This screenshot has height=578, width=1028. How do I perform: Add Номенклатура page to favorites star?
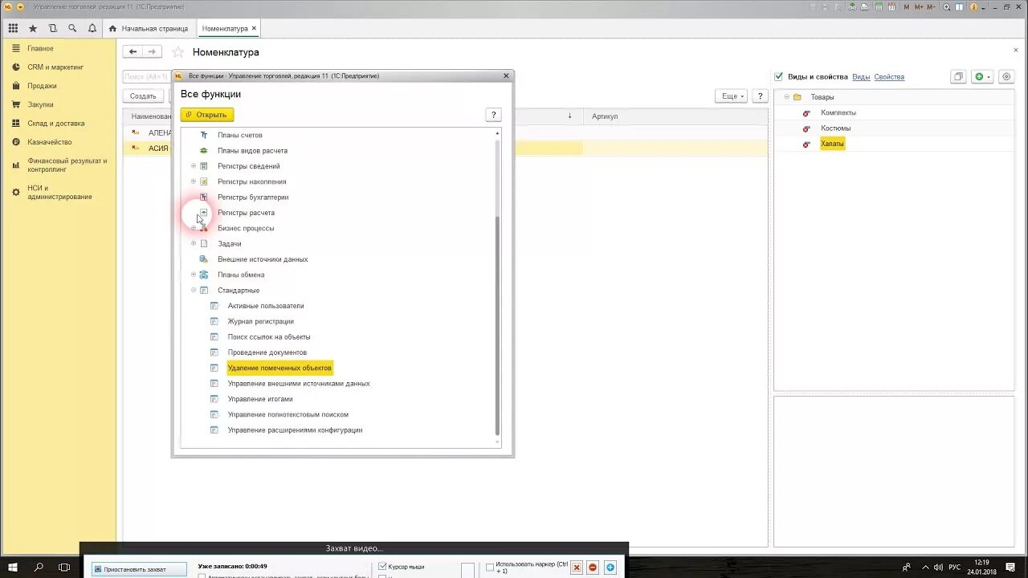(177, 52)
